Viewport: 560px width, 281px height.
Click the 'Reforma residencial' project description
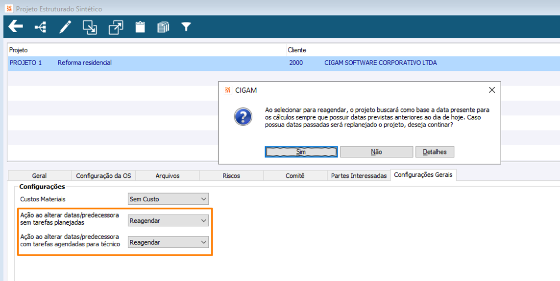85,63
